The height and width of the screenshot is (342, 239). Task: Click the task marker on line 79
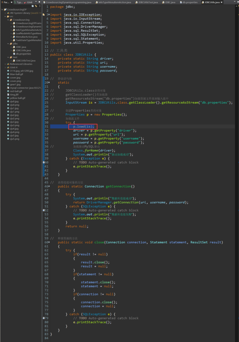(44, 318)
